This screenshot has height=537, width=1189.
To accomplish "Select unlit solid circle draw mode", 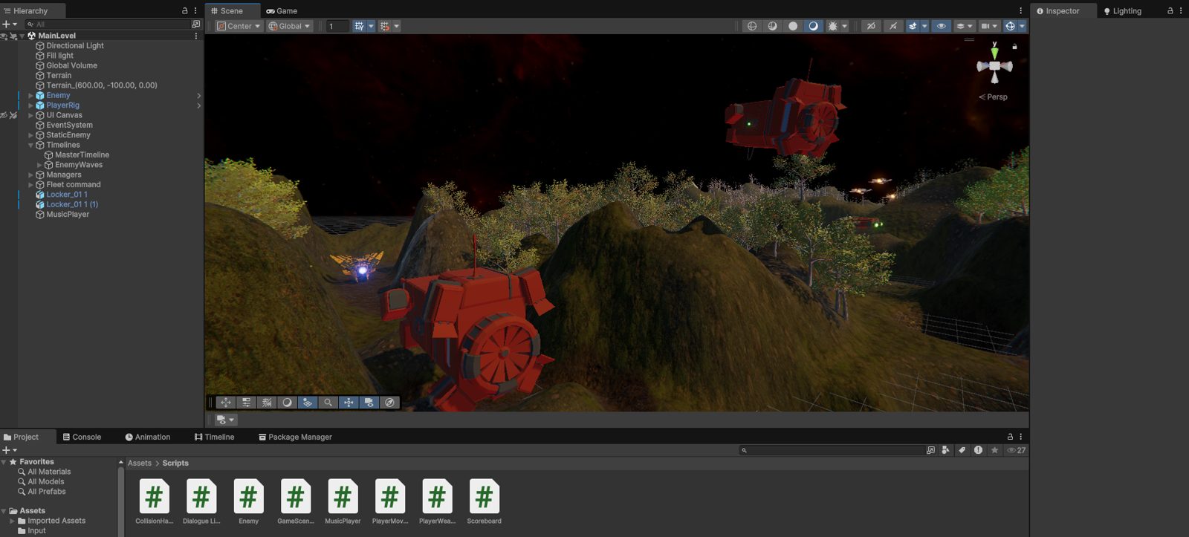I will click(793, 26).
